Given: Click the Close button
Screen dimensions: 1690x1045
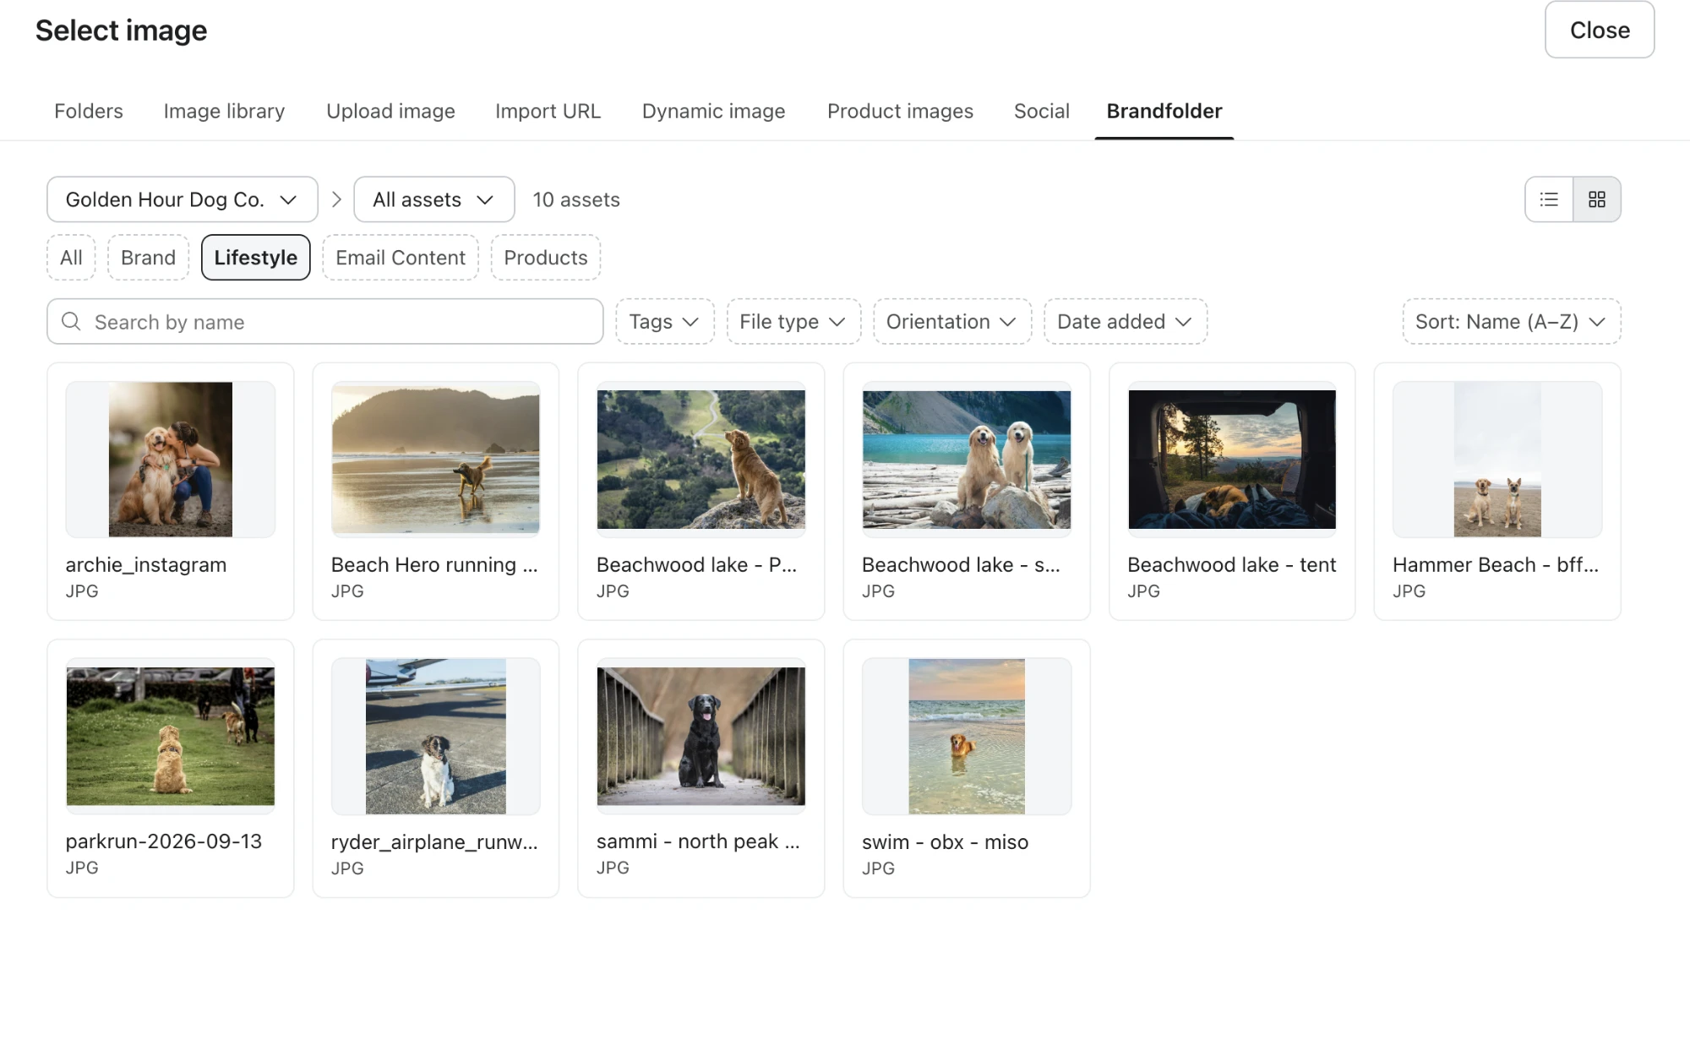Looking at the screenshot, I should 1599,30.
